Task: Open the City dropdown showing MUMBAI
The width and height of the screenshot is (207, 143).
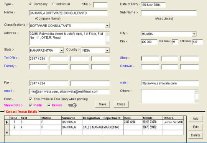Action: coord(194,34)
